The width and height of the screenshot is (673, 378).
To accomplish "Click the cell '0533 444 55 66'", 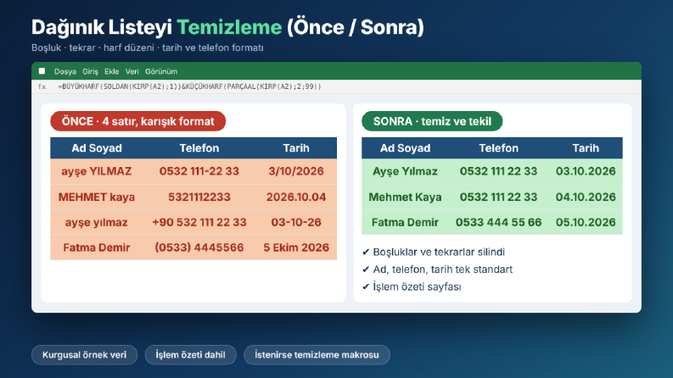I will [499, 222].
